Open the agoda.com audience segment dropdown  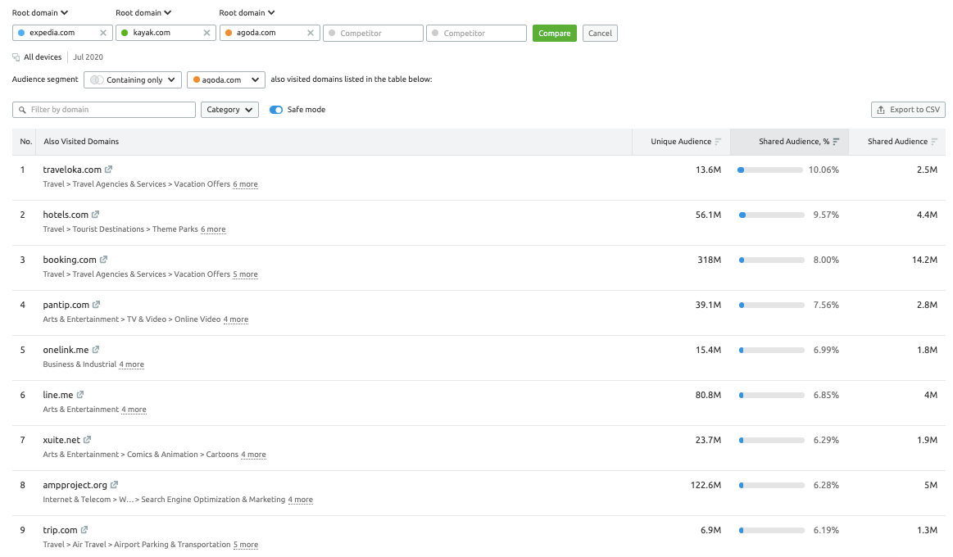pos(226,79)
